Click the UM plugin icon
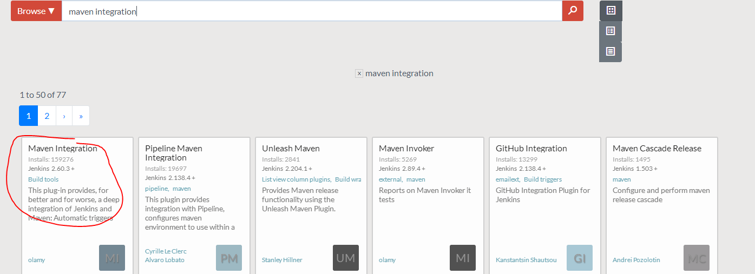The height and width of the screenshot is (274, 755). pos(346,258)
